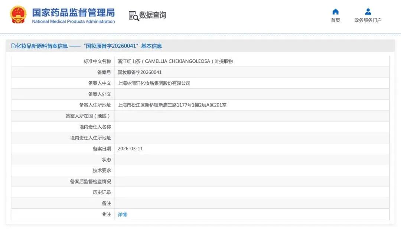Open the 政务服务门户 portal entry
The height and width of the screenshot is (230, 401).
click(x=368, y=20)
